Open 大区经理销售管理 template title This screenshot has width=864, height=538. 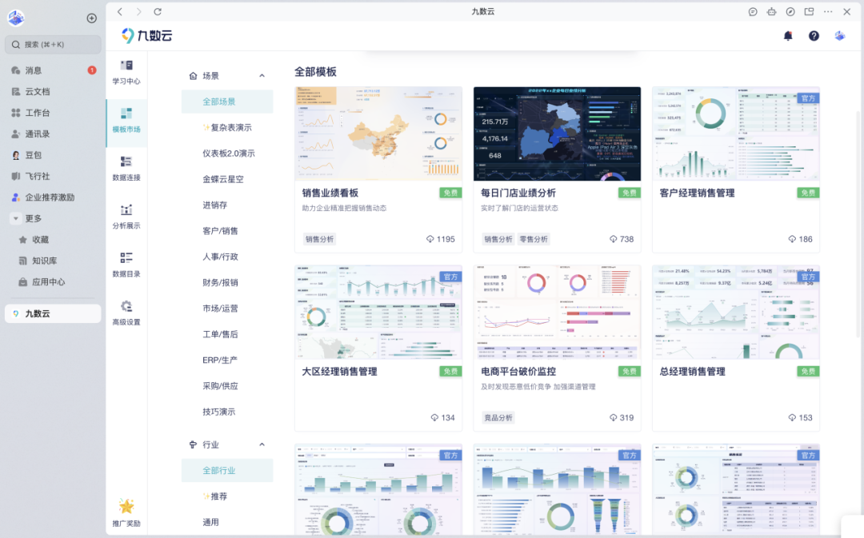339,372
